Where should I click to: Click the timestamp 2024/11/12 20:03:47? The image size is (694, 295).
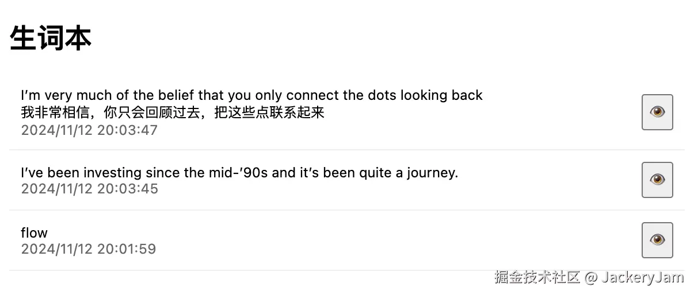[89, 130]
